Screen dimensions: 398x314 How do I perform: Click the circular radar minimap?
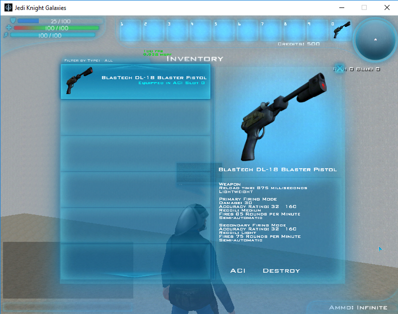(x=375, y=40)
